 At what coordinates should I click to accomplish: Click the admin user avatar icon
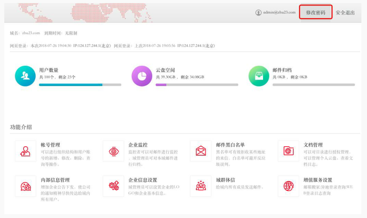click(x=258, y=12)
